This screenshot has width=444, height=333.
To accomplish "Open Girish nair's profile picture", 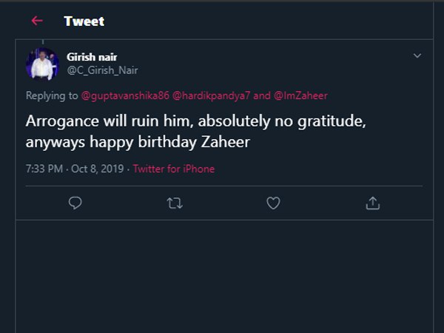I will pos(42,64).
